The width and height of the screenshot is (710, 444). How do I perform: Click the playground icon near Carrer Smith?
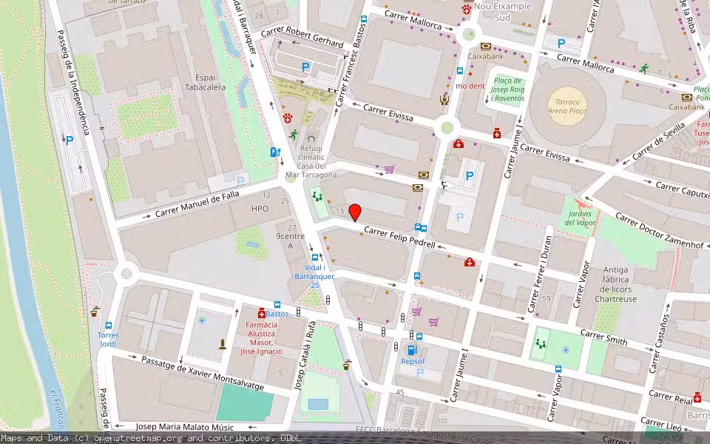(x=540, y=344)
